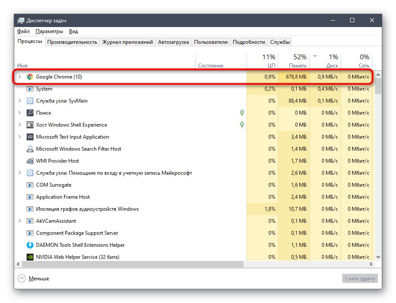Click the vertical scrollbar down arrow
The width and height of the screenshot is (396, 303).
378,257
